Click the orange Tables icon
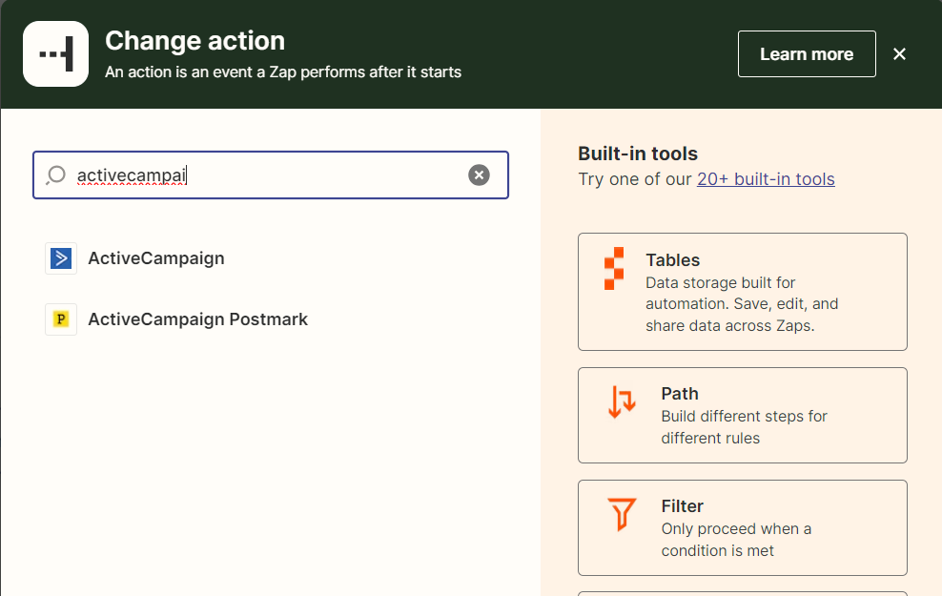942x596 pixels. (614, 269)
